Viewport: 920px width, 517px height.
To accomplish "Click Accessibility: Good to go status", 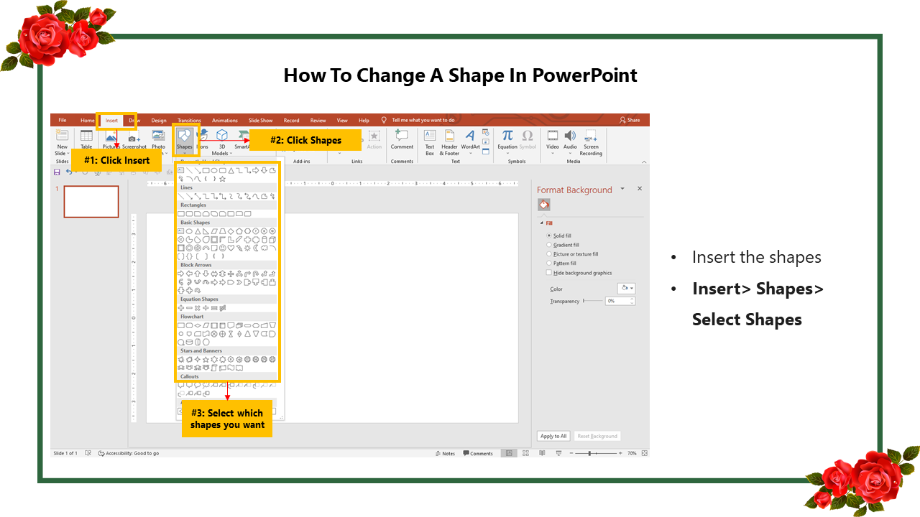I will click(129, 453).
